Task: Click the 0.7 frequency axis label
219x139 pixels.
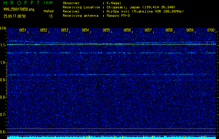Action: (3, 115)
